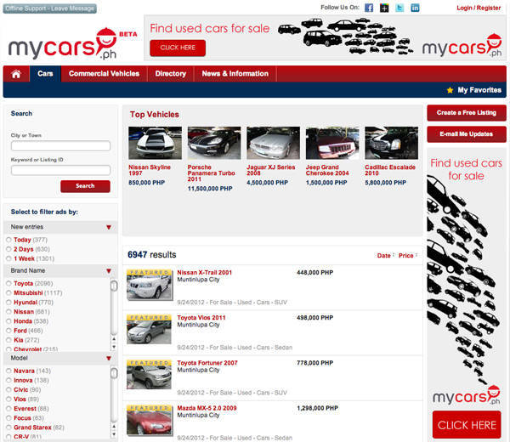The height and width of the screenshot is (442, 510).
Task: Collapse the Model filter section
Action: tap(109, 359)
